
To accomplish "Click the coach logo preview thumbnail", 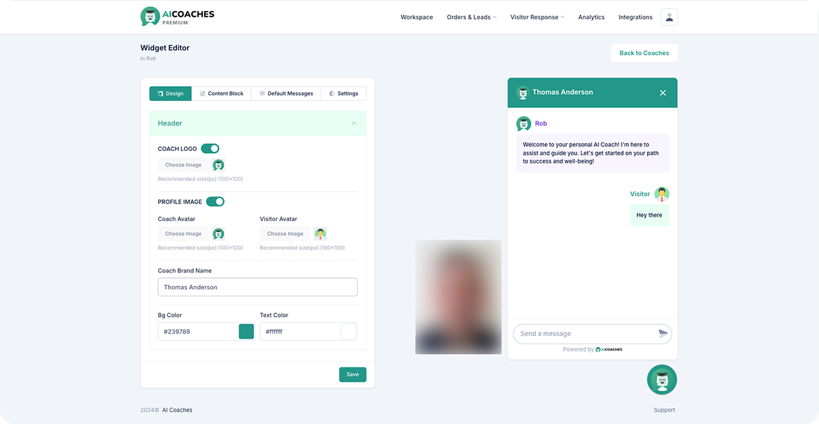I will (x=218, y=165).
